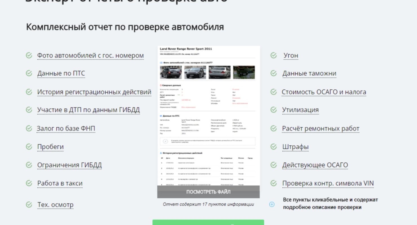The width and height of the screenshot is (417, 225).
Task: Click 'Сводные данные' heading in report preview
Action: 172,85
